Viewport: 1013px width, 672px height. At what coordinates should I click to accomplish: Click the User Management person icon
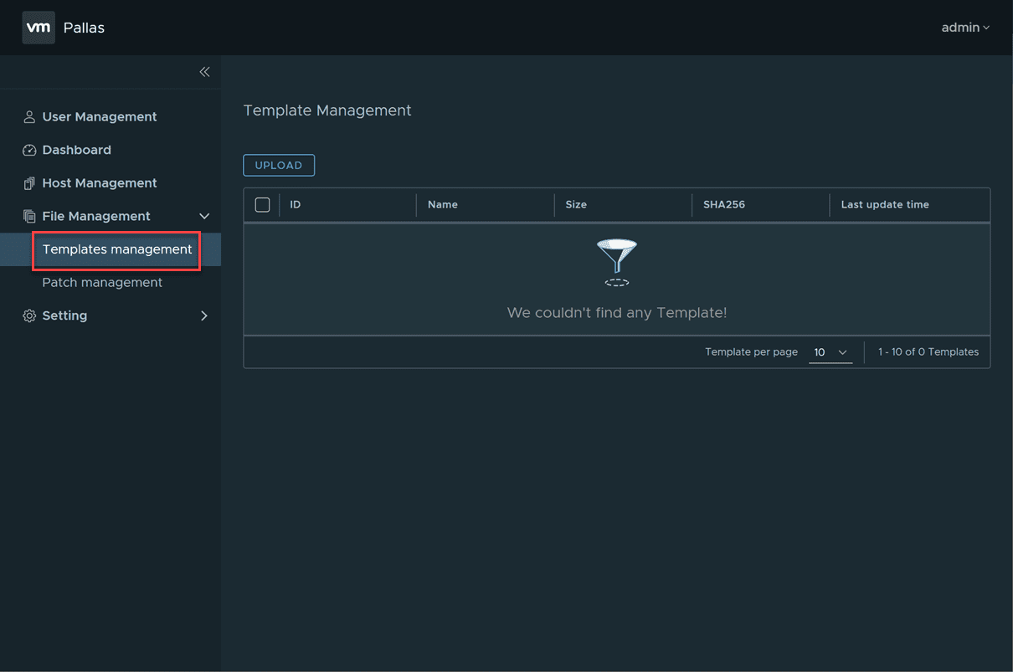[29, 117]
